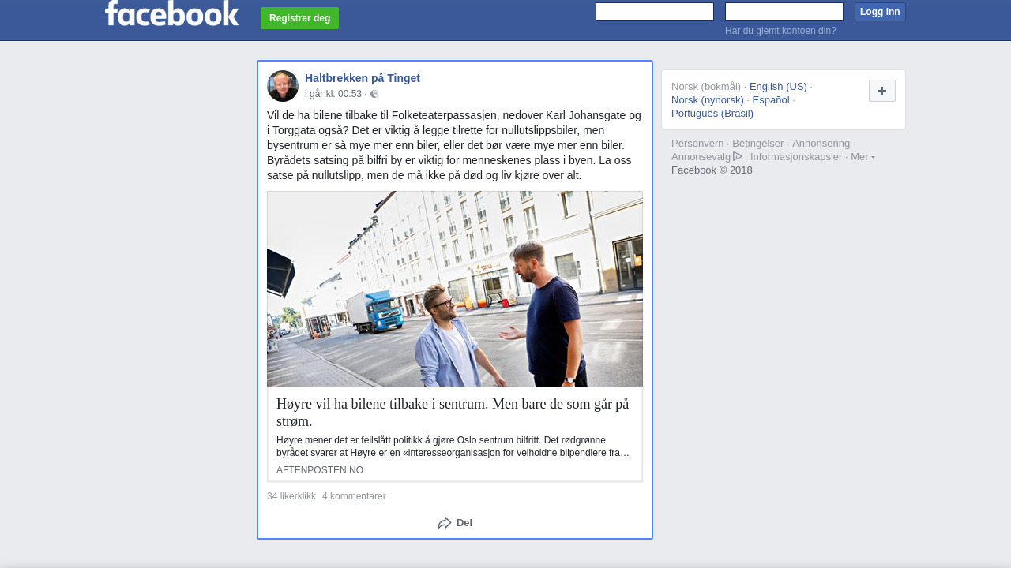
Task: Open the Informasjonskapsler footer link
Action: (796, 157)
